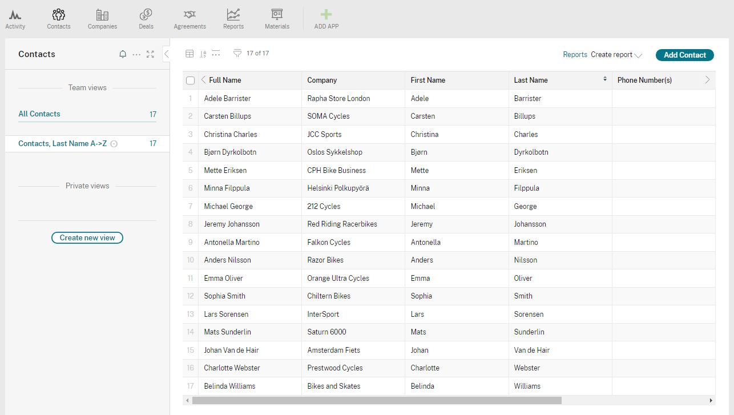The image size is (734, 415).
Task: Open the Reports app in top navigation
Action: 233,19
